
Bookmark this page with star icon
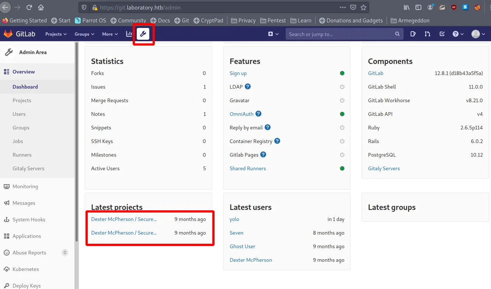tap(363, 7)
